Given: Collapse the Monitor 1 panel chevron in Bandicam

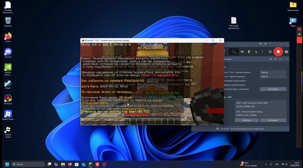Looking at the screenshot, I should coord(286,59).
